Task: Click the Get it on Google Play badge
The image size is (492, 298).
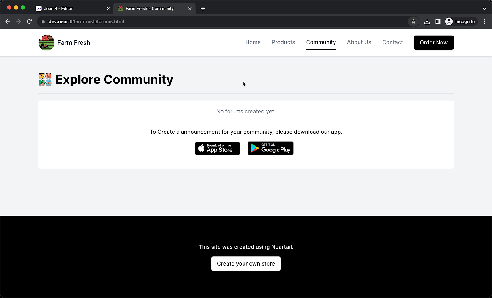Action: point(270,148)
